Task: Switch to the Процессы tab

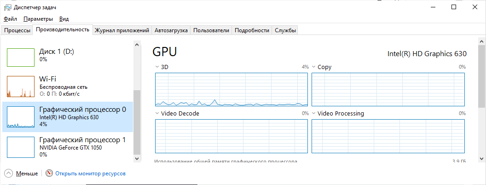Action: 17,30
